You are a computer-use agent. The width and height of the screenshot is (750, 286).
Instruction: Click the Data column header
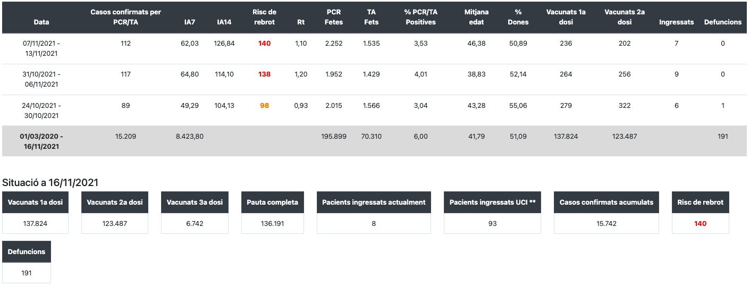pos(41,22)
